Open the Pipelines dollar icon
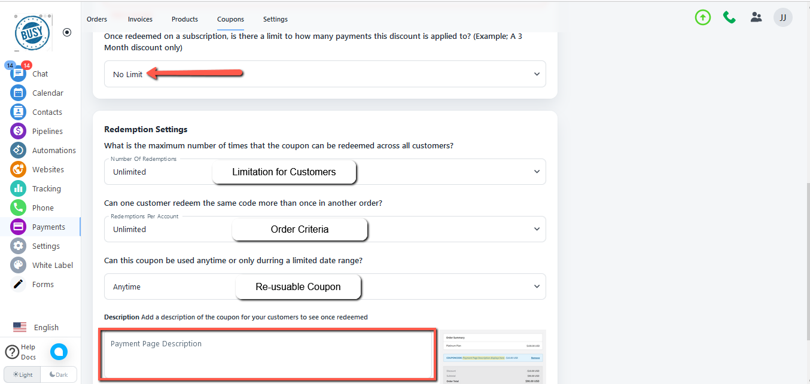The image size is (810, 384). pyautogui.click(x=19, y=131)
